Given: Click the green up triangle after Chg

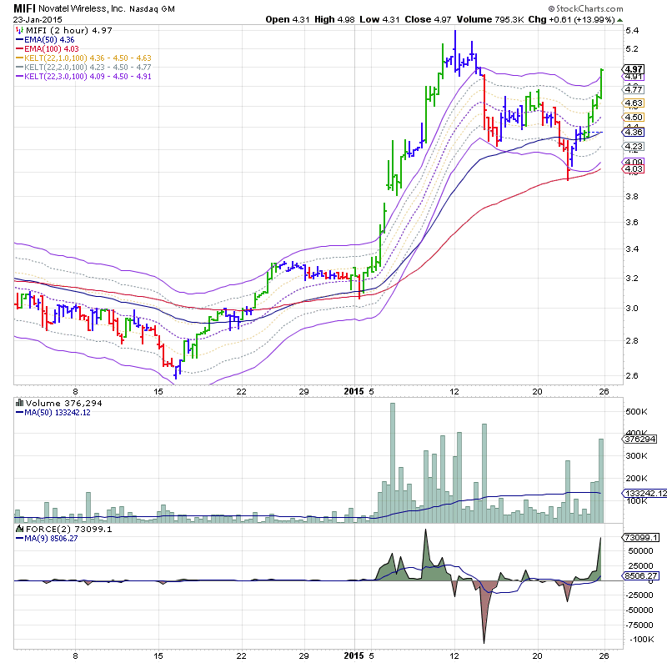Looking at the screenshot, I should tap(619, 20).
